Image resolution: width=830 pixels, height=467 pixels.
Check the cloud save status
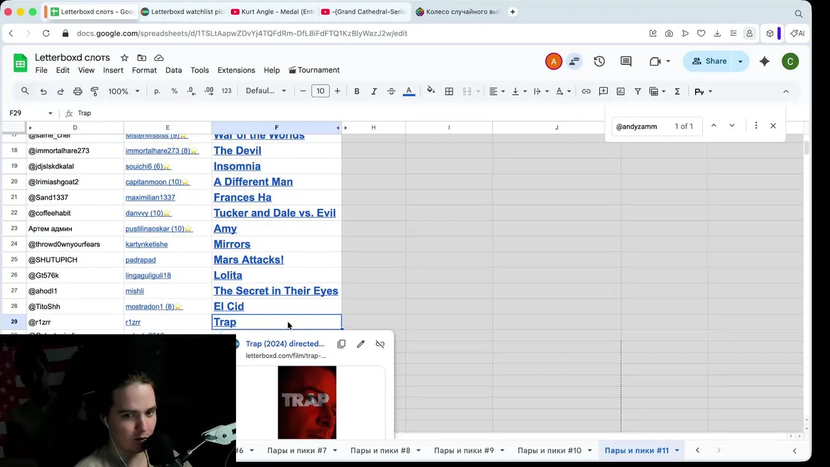point(159,58)
